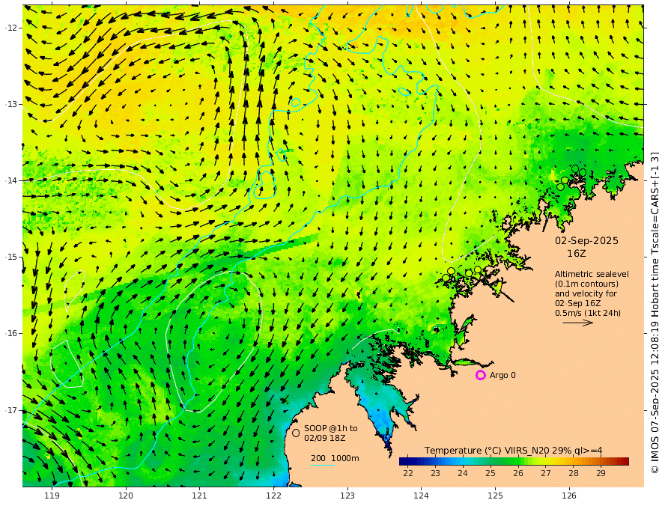Click the '(0.1m contours)' caption line
The width and height of the screenshot is (659, 509).
[x=586, y=284]
